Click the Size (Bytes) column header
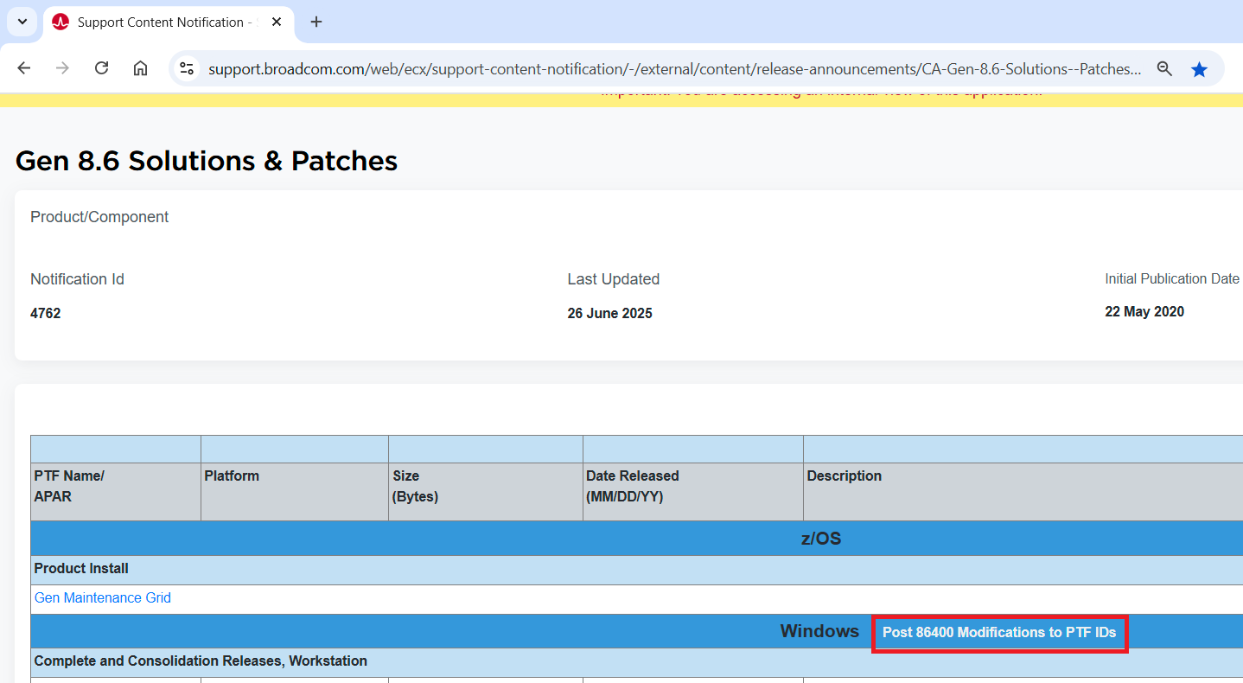This screenshot has width=1243, height=683. tap(486, 492)
